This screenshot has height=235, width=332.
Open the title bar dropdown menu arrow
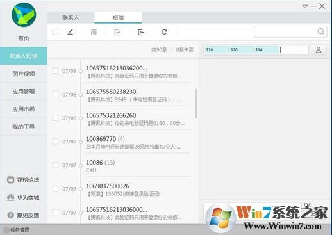tap(305, 6)
